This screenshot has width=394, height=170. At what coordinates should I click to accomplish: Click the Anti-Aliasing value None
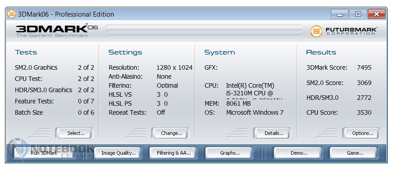pyautogui.click(x=164, y=76)
